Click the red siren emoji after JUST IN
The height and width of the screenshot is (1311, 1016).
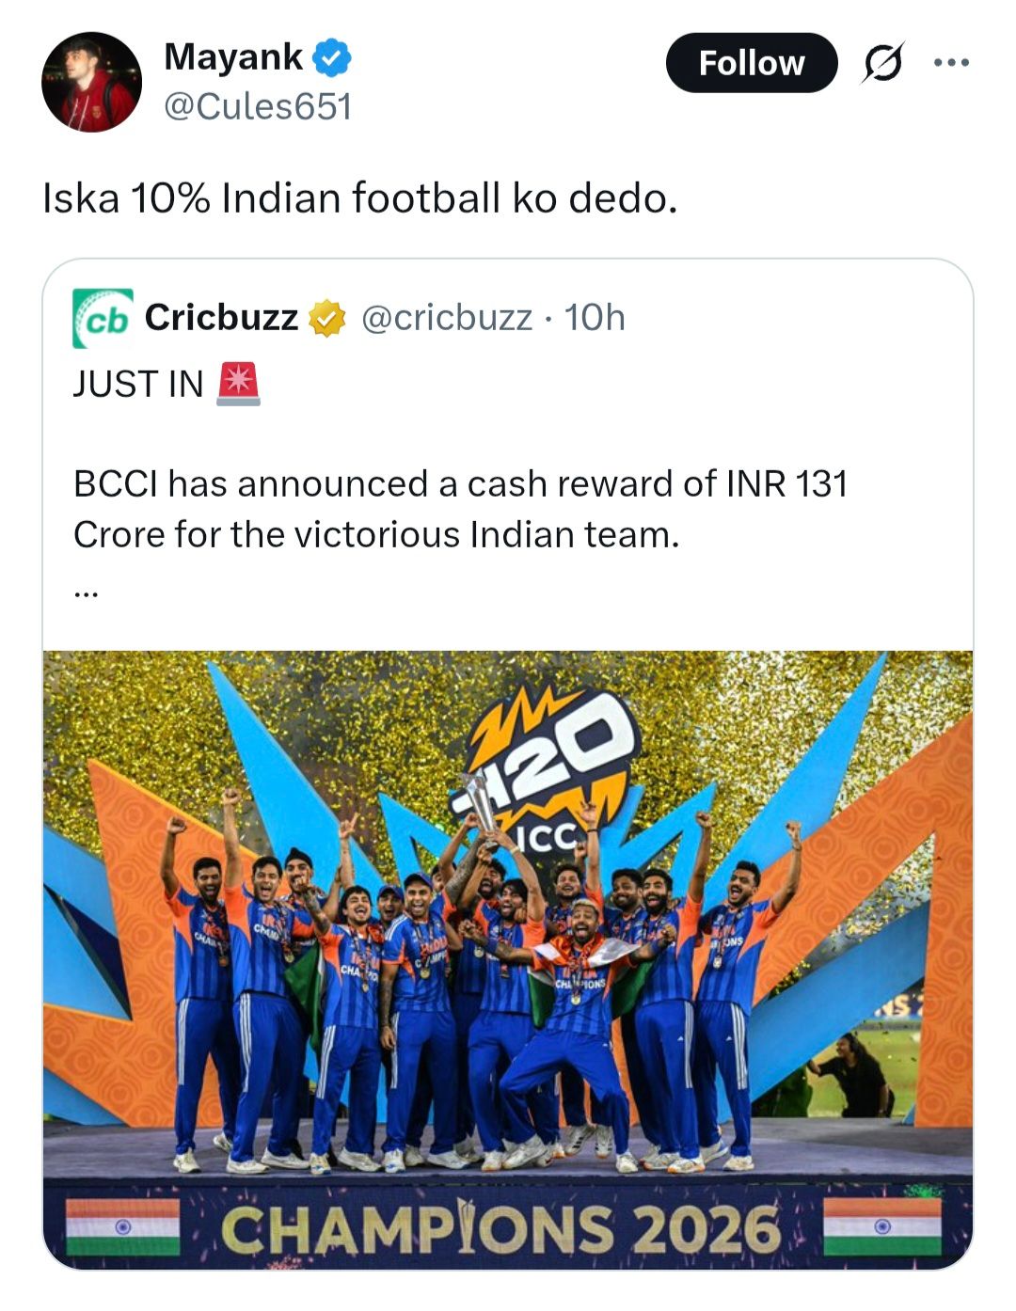(238, 384)
